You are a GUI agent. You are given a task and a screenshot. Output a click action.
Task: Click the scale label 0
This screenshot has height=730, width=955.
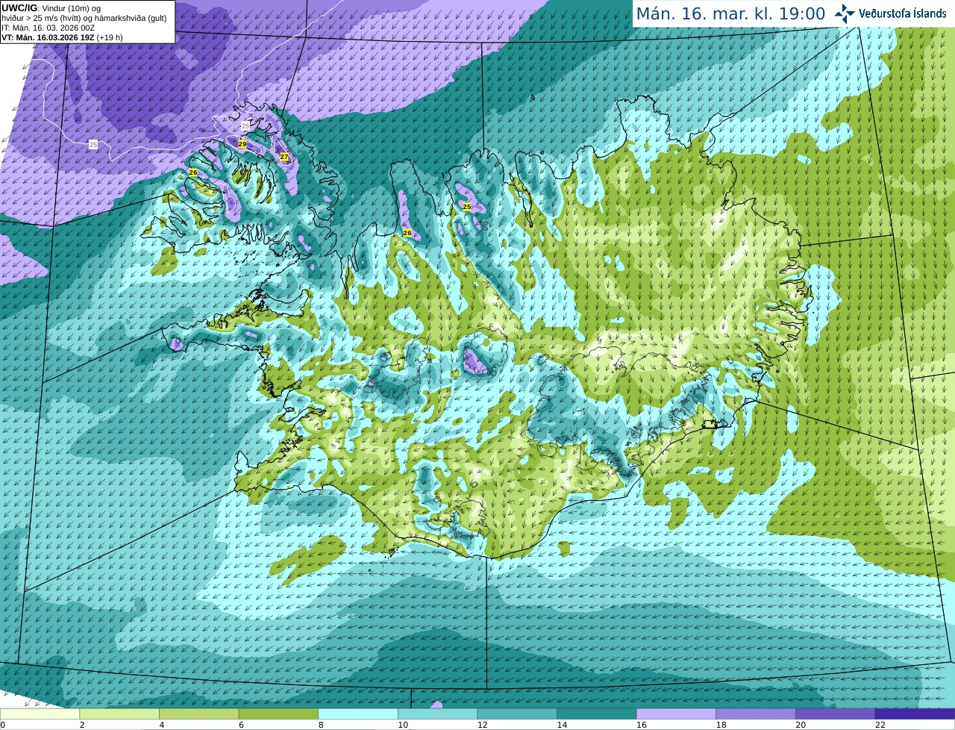click(x=3, y=725)
